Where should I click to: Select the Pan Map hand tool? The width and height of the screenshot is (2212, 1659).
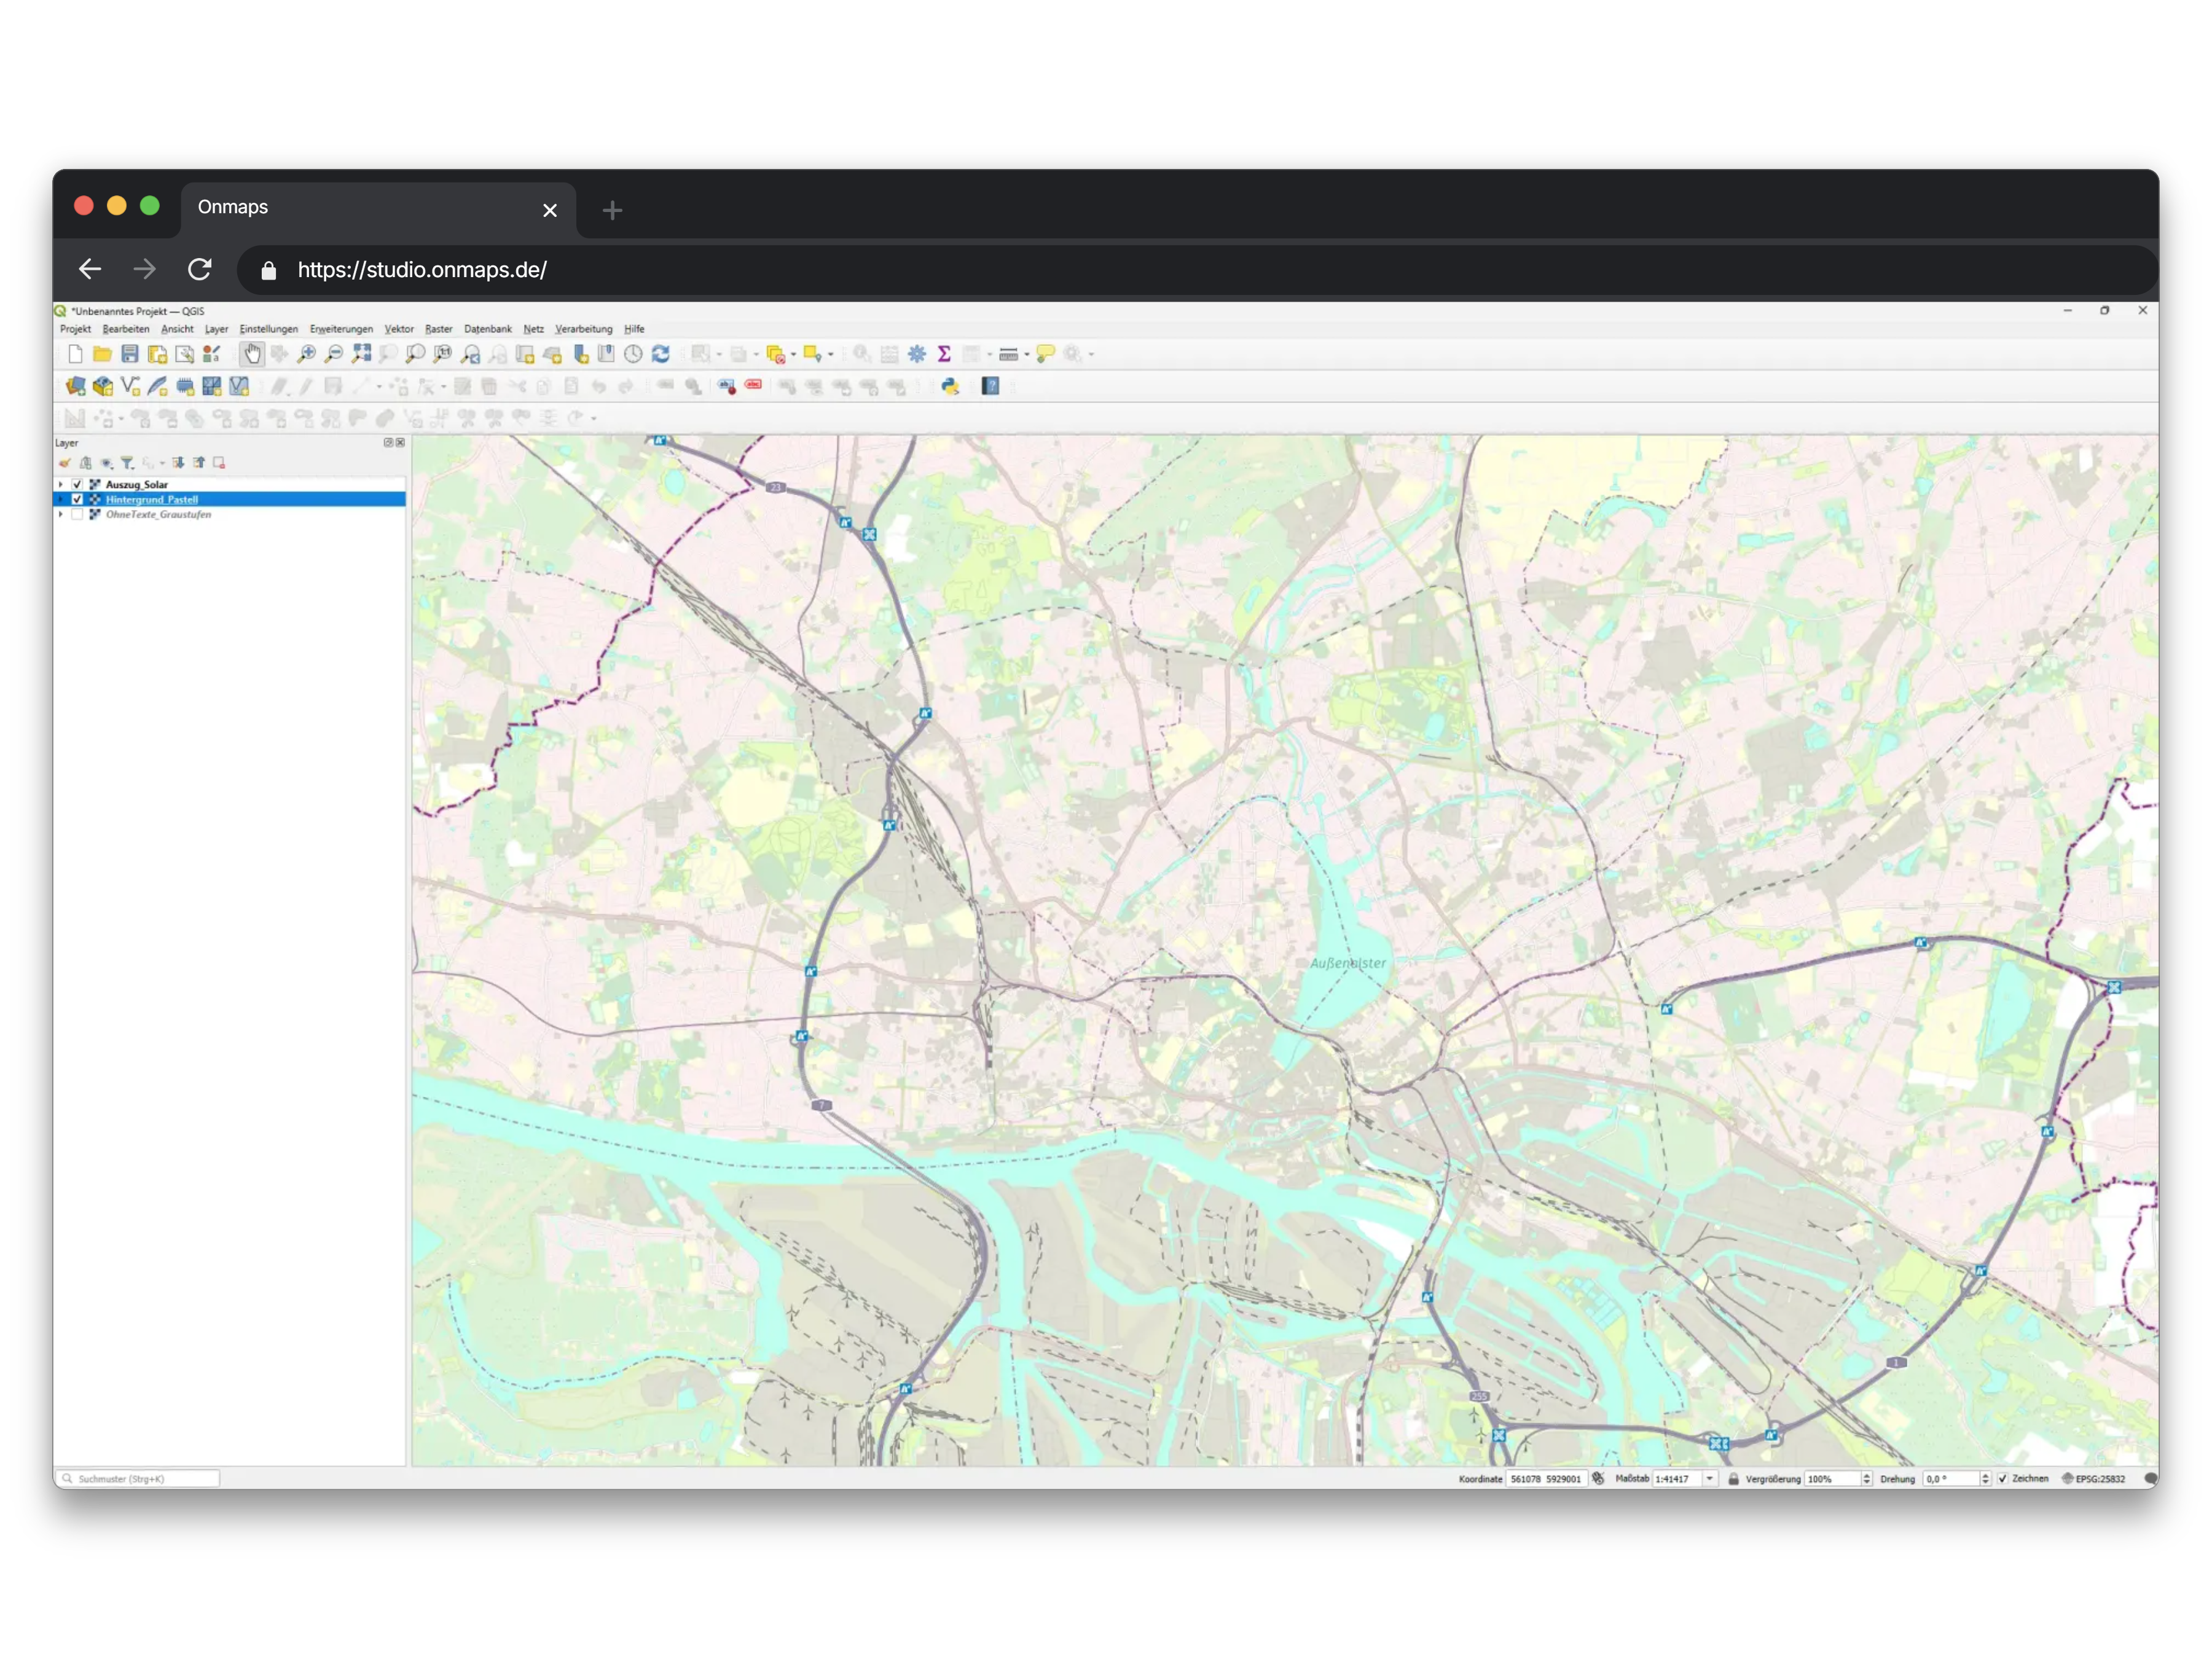pos(252,354)
